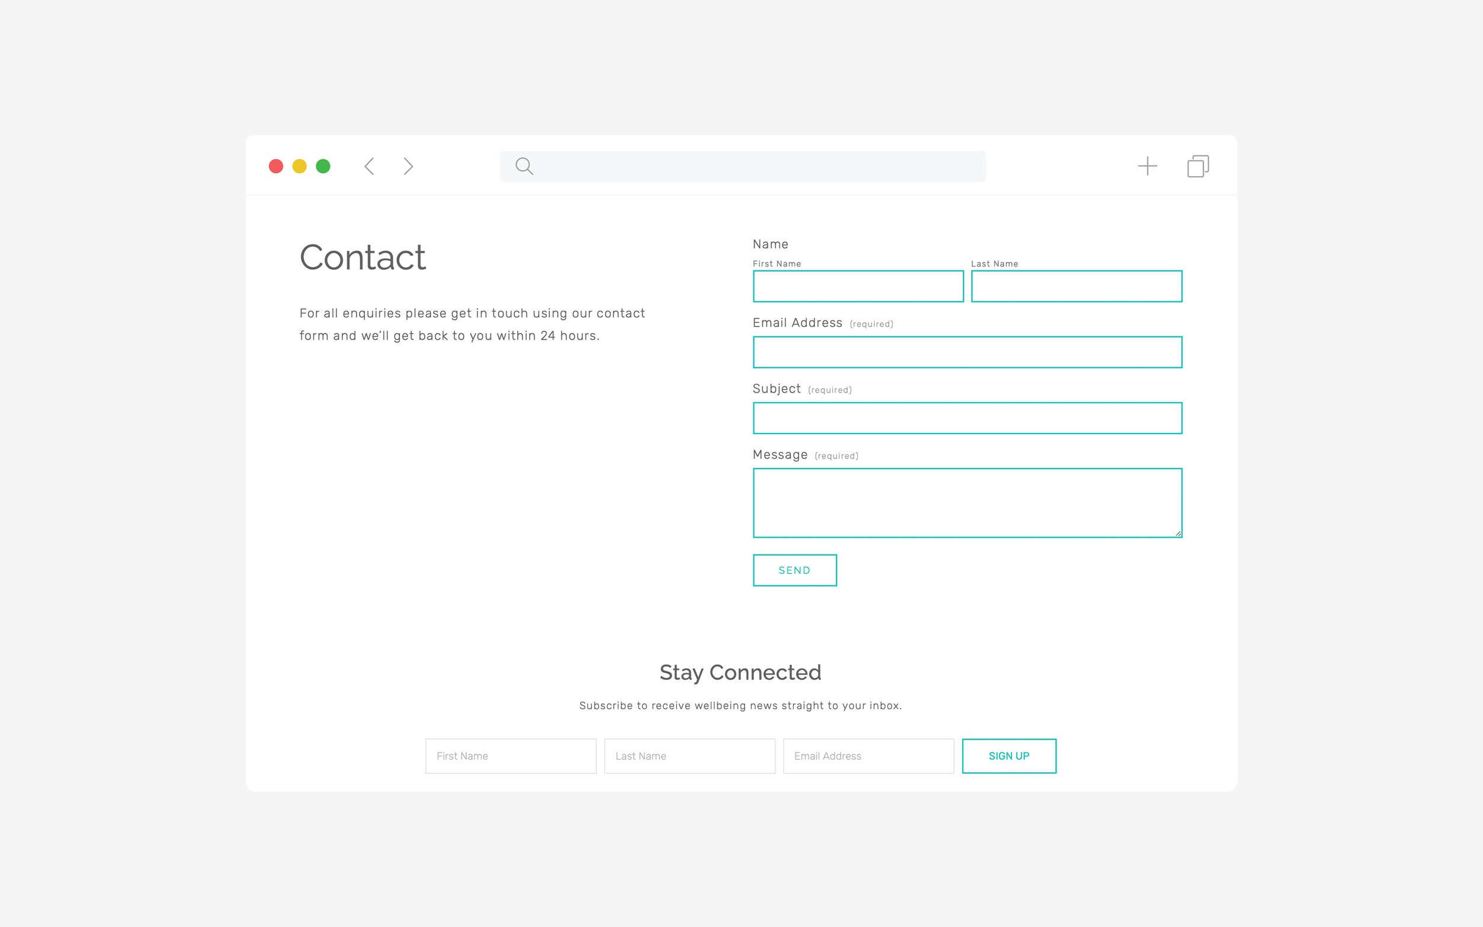Viewport: 1483px width, 927px height.
Task: Click the yellow minimize dot button
Action: pos(299,165)
